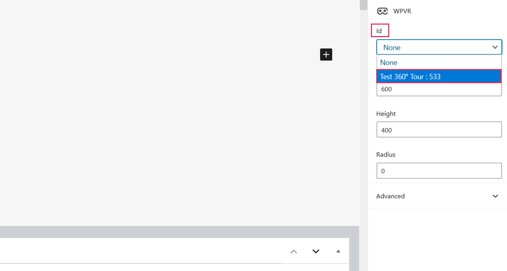Image resolution: width=507 pixels, height=271 pixels.
Task: Choose the None option in the list
Action: pyautogui.click(x=439, y=62)
